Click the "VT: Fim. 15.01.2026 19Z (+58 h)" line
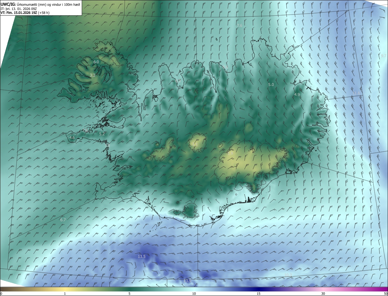The image size is (388, 296). (25, 13)
